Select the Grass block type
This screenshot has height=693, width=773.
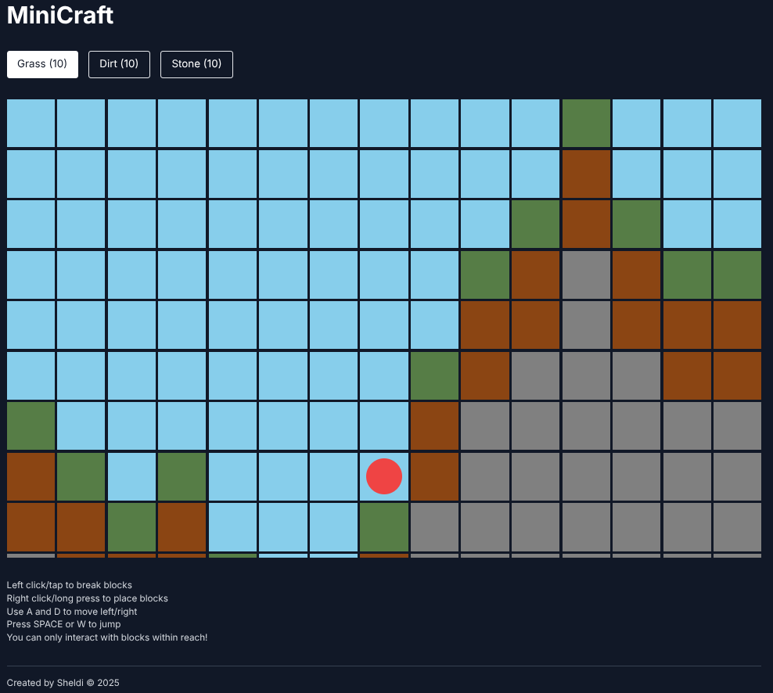(x=42, y=64)
